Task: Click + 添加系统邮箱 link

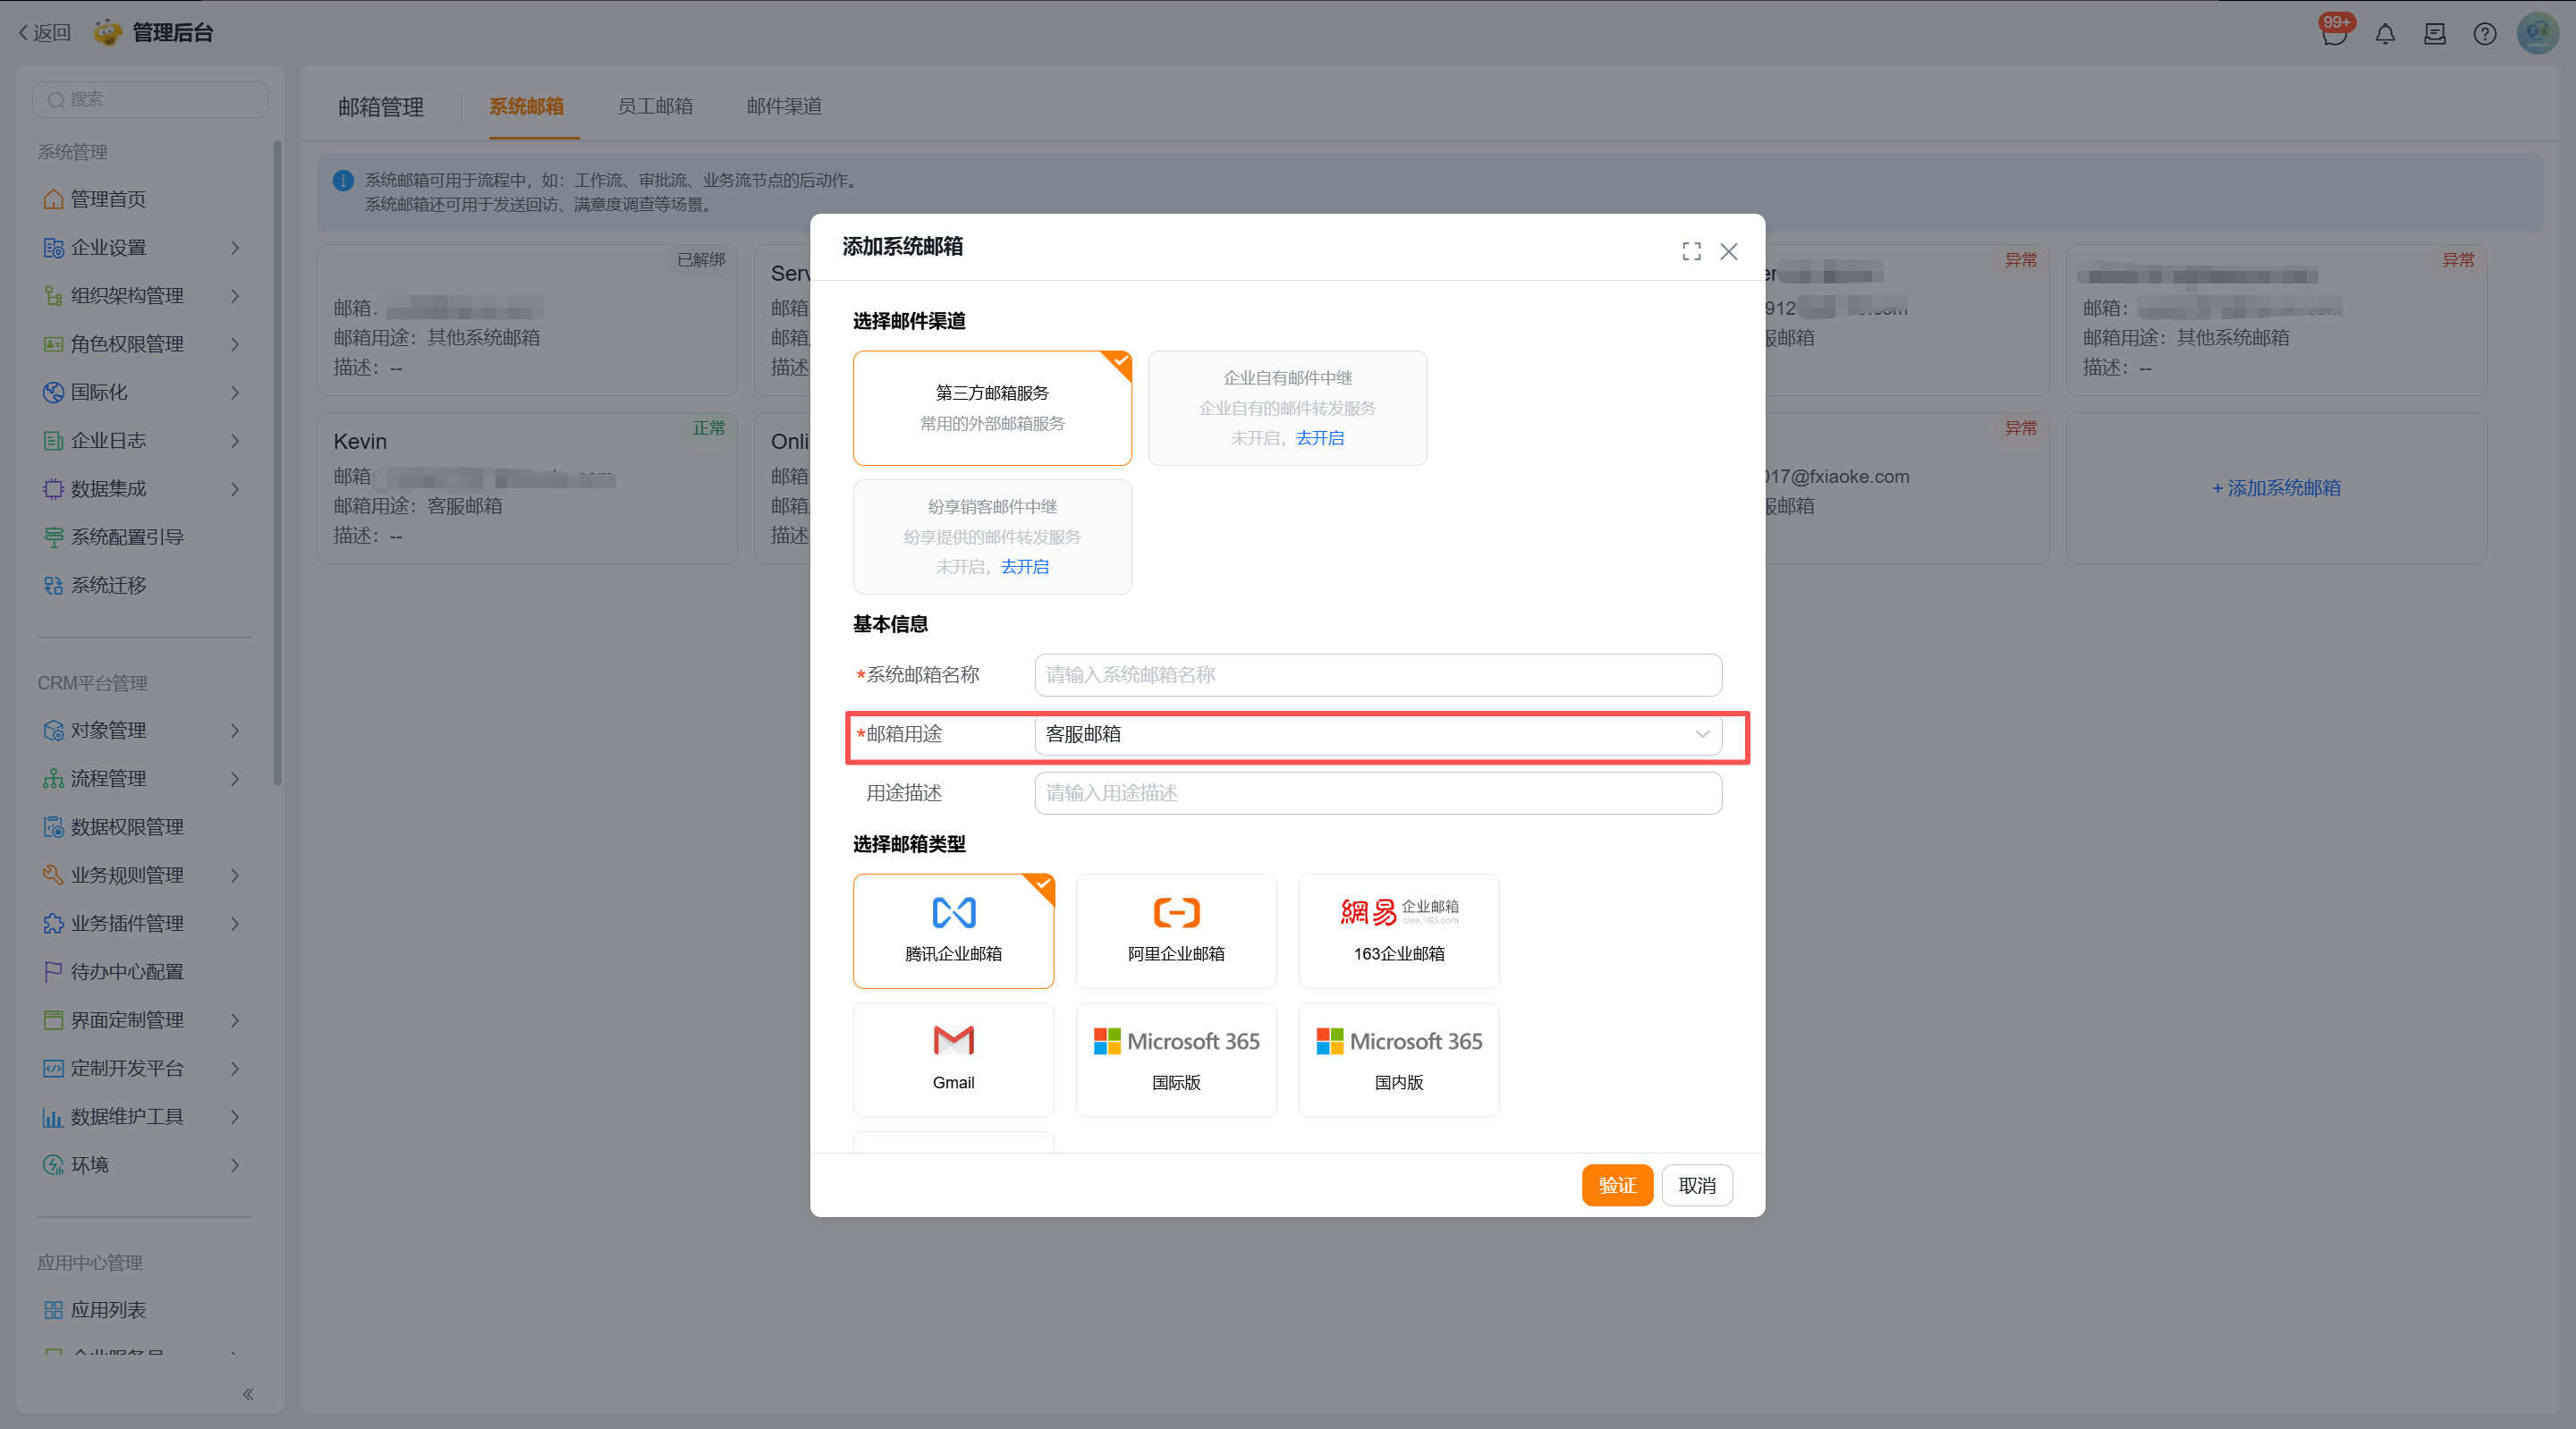Action: tap(2276, 488)
